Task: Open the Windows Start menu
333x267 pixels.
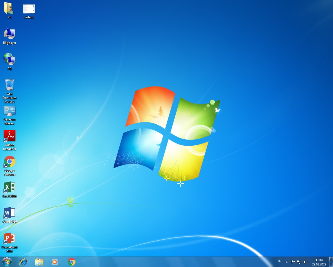Action: coord(7,262)
